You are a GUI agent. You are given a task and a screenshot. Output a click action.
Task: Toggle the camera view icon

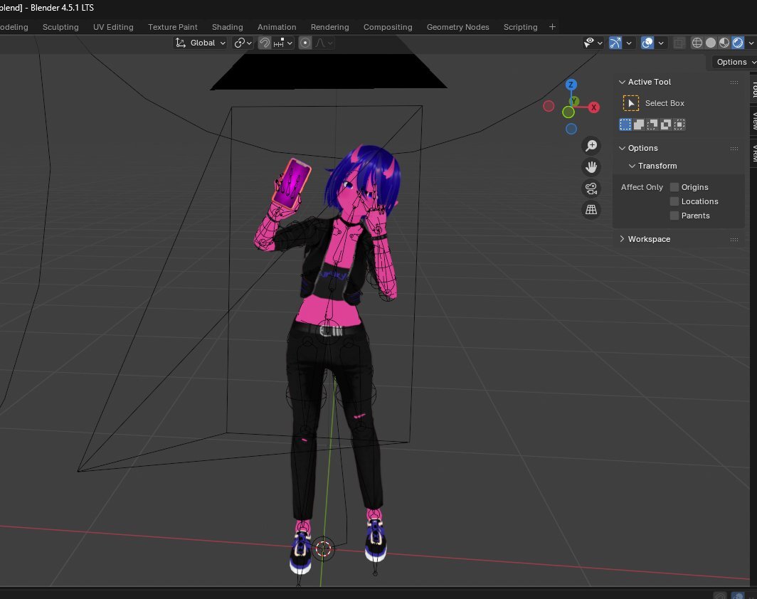(591, 189)
